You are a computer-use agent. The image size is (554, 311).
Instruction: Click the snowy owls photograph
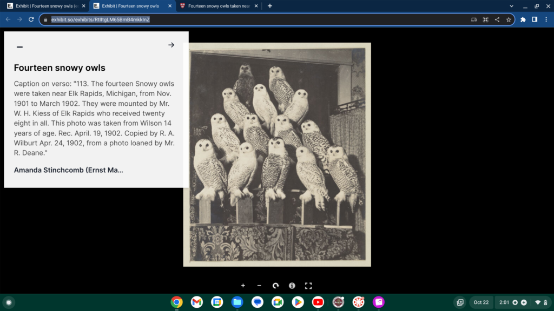(x=277, y=154)
